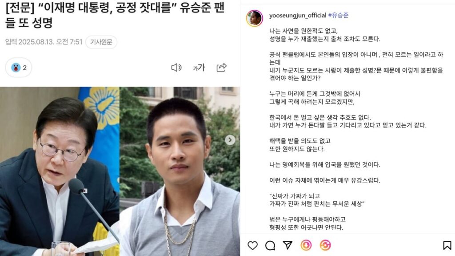
Task: Listen to the article via speaker icon
Action: [x=176, y=68]
